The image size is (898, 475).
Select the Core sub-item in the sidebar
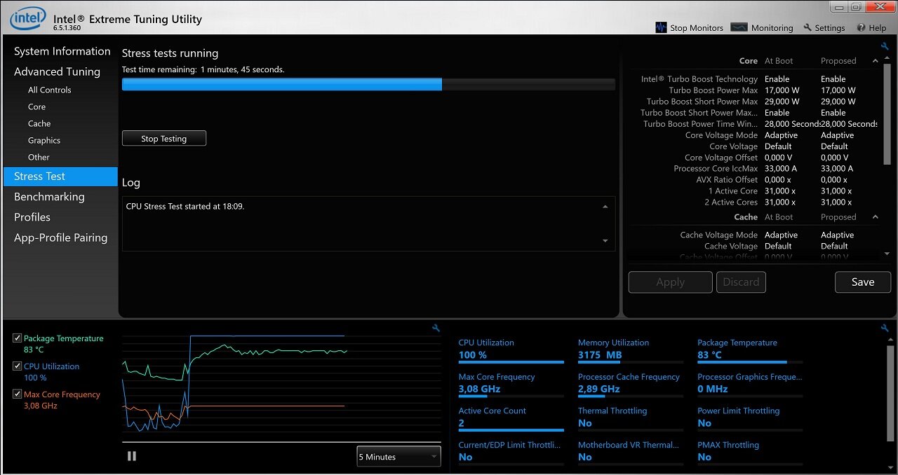[x=37, y=106]
